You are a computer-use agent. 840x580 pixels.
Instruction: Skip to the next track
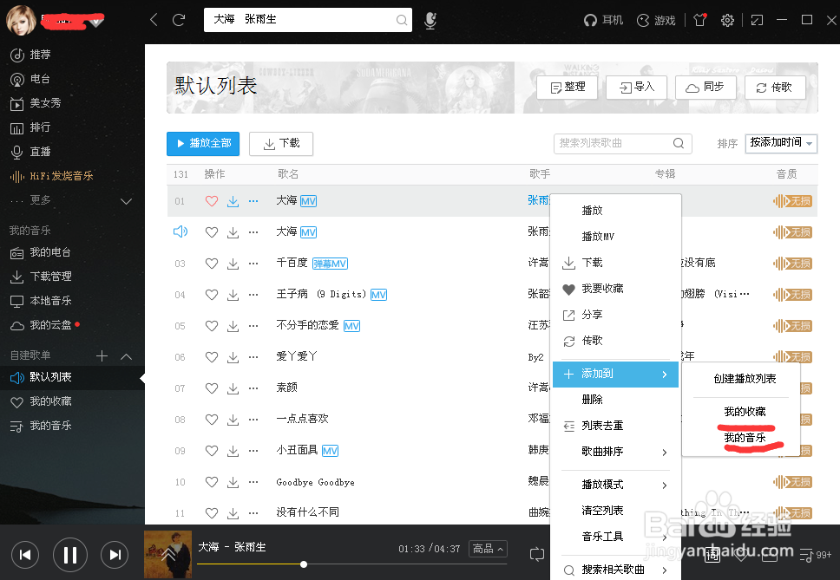[x=115, y=555]
